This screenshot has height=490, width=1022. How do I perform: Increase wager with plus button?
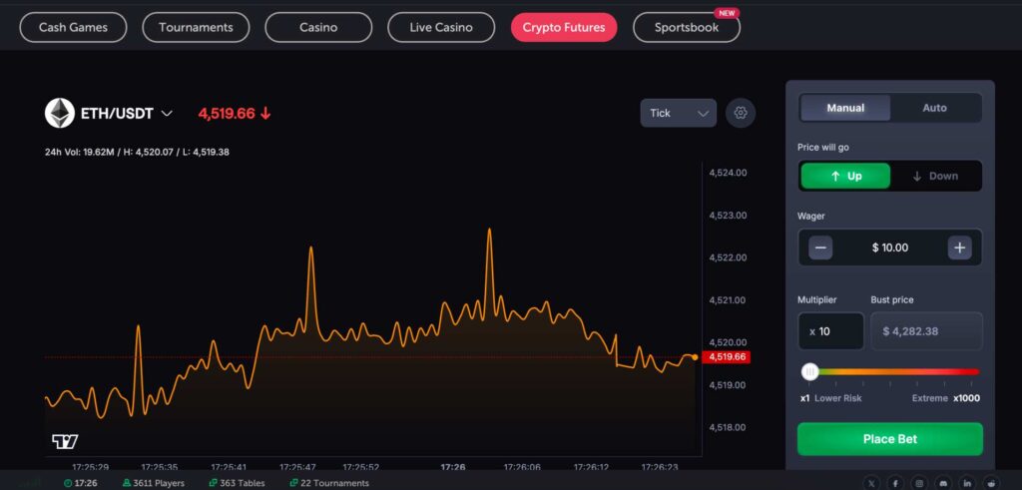(959, 247)
